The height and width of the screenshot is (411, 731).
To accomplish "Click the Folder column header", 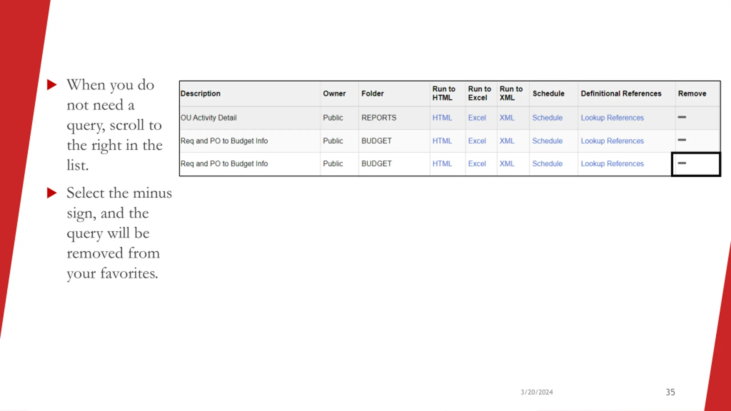I will [x=372, y=93].
